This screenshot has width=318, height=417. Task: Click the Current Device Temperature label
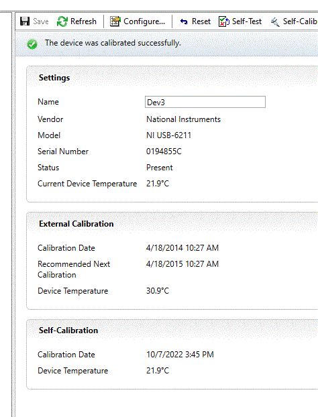click(87, 184)
